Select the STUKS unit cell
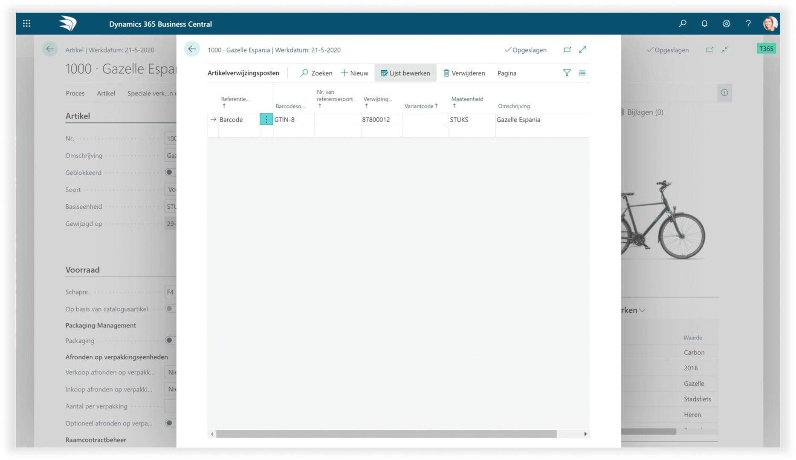The width and height of the screenshot is (796, 460). click(472, 120)
